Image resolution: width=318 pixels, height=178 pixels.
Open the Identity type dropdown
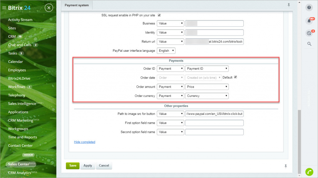(170, 33)
